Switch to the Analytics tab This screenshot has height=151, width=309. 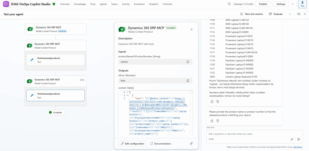153,4
